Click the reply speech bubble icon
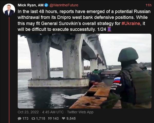Image resolution: width=154 pixels, height=123 pixels. pyautogui.click(x=20, y=118)
